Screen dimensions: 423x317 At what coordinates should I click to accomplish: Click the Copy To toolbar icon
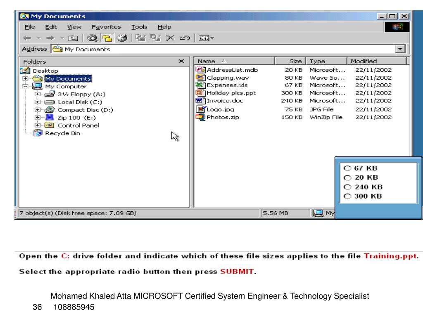pos(155,38)
